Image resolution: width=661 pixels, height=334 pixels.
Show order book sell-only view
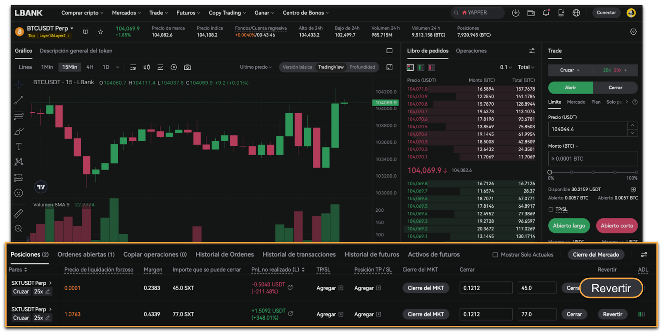[x=431, y=67]
